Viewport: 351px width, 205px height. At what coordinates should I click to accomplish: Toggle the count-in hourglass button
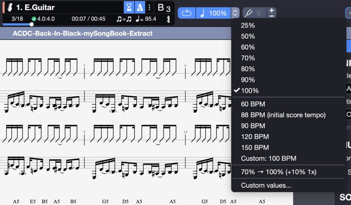129,7
